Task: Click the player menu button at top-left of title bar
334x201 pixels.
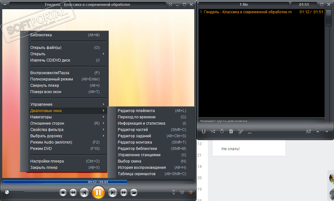Action: [x=5, y=4]
